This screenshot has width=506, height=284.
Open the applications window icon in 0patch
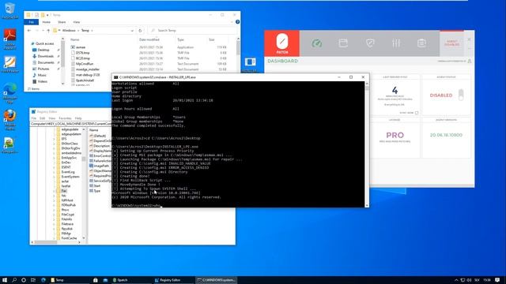(343, 43)
